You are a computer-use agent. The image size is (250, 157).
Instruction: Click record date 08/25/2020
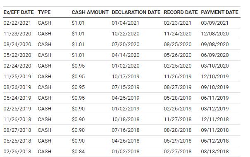pos(178,45)
